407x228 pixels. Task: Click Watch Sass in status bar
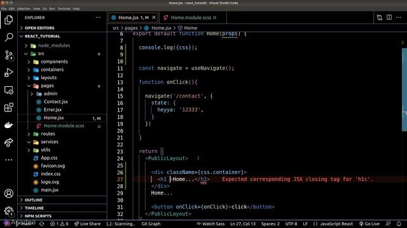(210, 224)
